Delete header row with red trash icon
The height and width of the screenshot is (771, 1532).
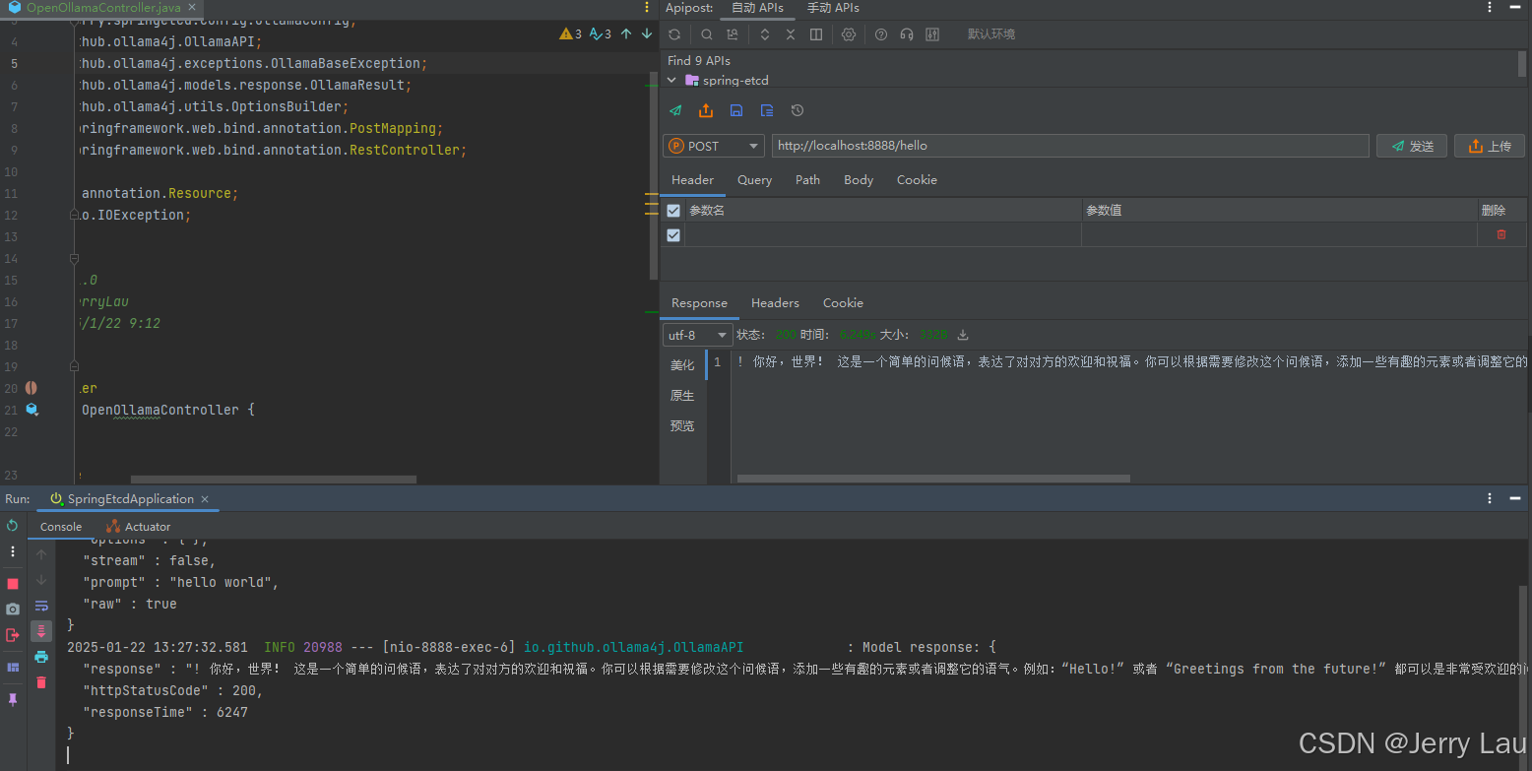coord(1501,234)
